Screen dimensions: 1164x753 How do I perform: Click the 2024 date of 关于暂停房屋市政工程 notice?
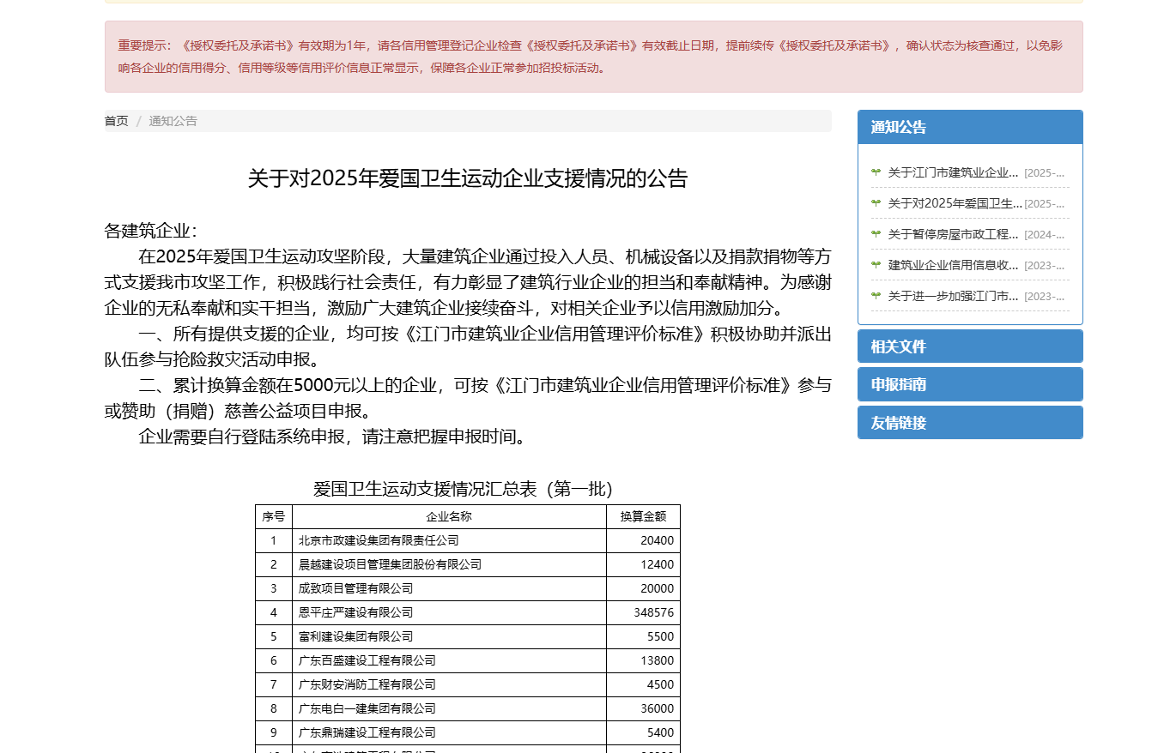pyautogui.click(x=1046, y=234)
